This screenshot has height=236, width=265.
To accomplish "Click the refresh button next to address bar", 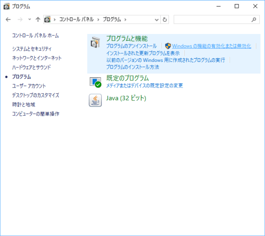I will coord(165,20).
